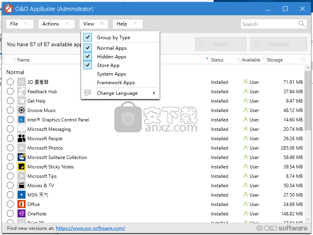Image resolution: width=313 pixels, height=235 pixels.
Task: Open the Help dropdown menu
Action: (128, 24)
